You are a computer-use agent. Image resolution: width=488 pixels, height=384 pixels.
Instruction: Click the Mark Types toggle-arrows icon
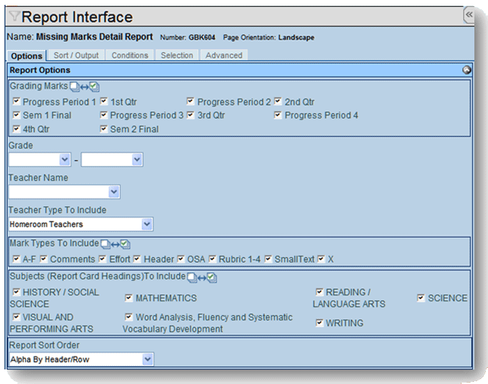click(x=116, y=245)
